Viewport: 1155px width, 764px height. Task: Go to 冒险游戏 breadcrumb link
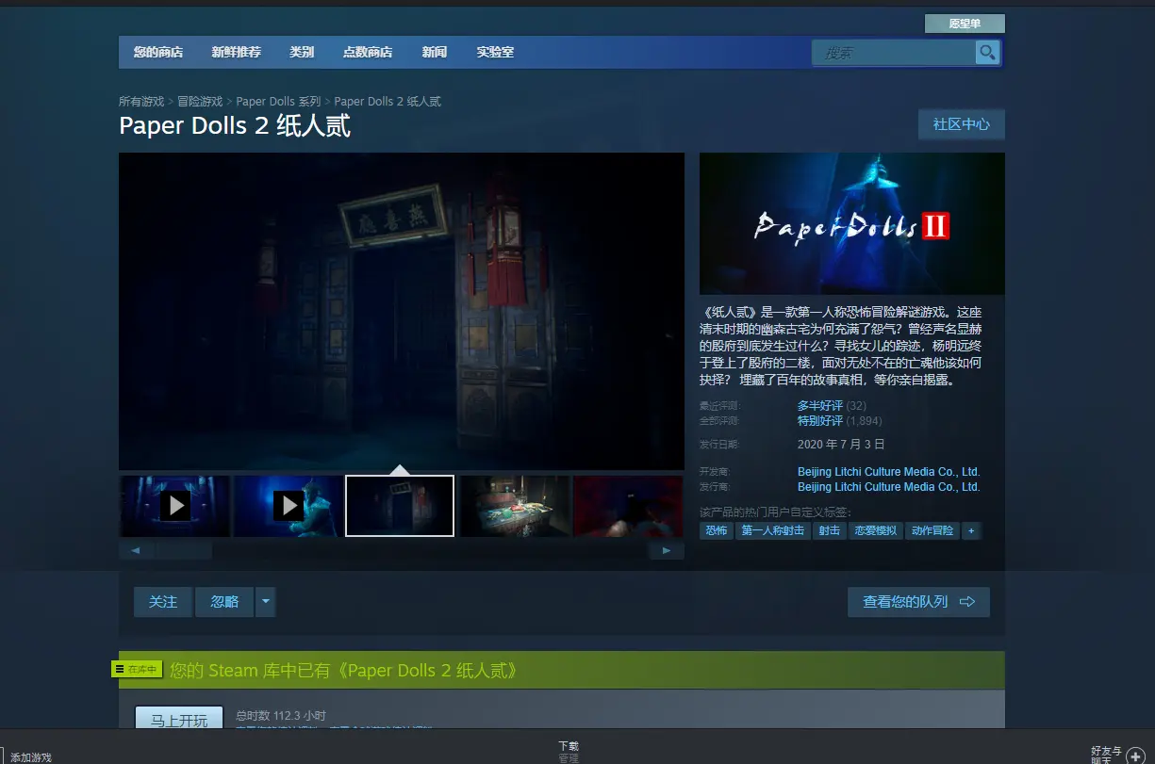pos(200,102)
